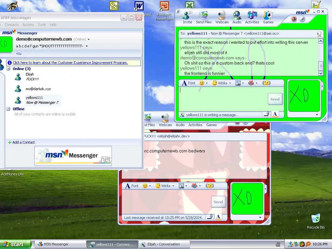Viewport: 332px width, 249px height.
Task: Click the pen icon next to the block icon
Action: 302,19
